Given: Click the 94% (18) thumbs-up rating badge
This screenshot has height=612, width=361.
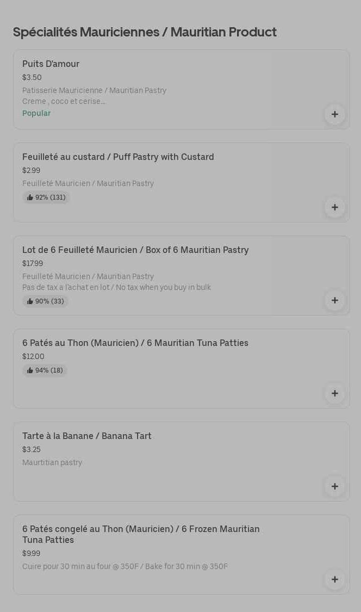Looking at the screenshot, I should coord(45,370).
